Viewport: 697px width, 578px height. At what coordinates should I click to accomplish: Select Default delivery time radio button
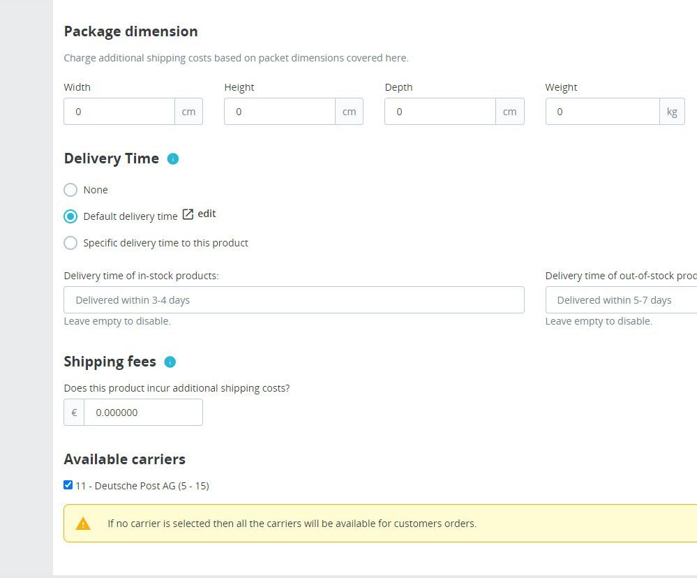tap(70, 216)
